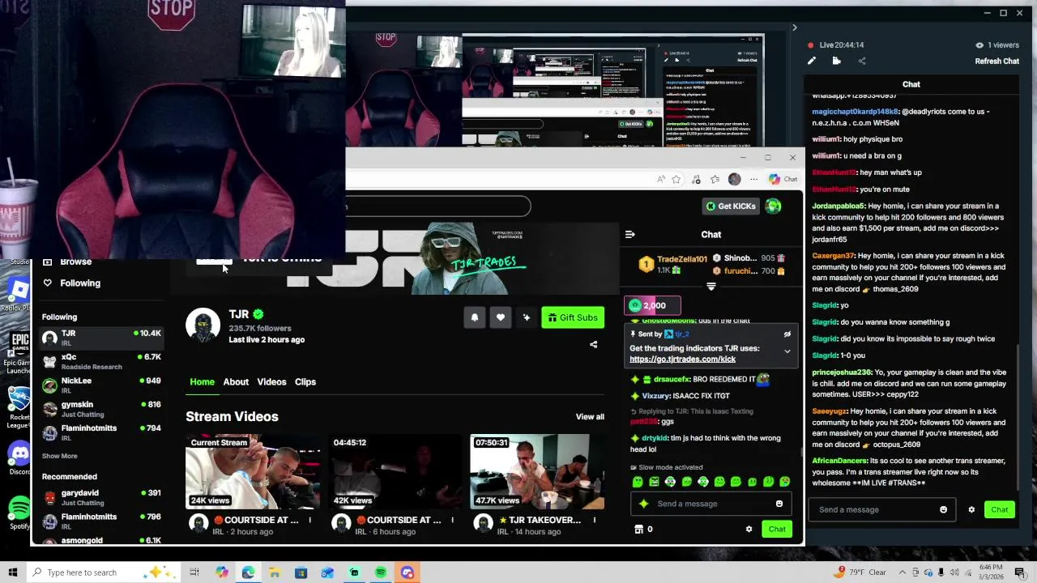Open browser Copilot Chat button
1037x583 pixels.
coord(783,179)
